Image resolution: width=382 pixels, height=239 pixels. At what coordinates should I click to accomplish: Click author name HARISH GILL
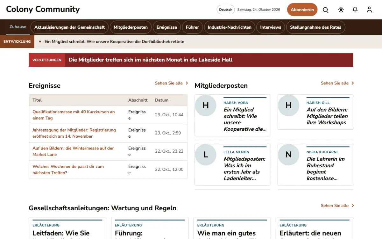pyautogui.click(x=318, y=103)
